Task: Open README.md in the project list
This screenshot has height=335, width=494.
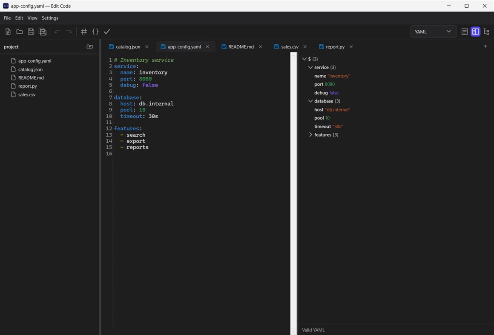Action: 31,77
